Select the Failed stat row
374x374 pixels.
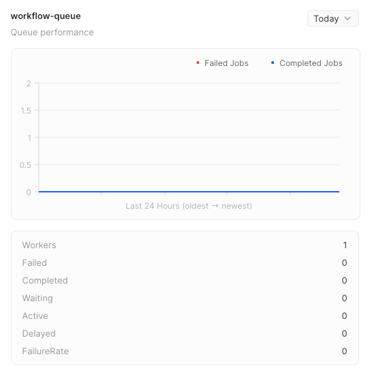click(x=184, y=263)
